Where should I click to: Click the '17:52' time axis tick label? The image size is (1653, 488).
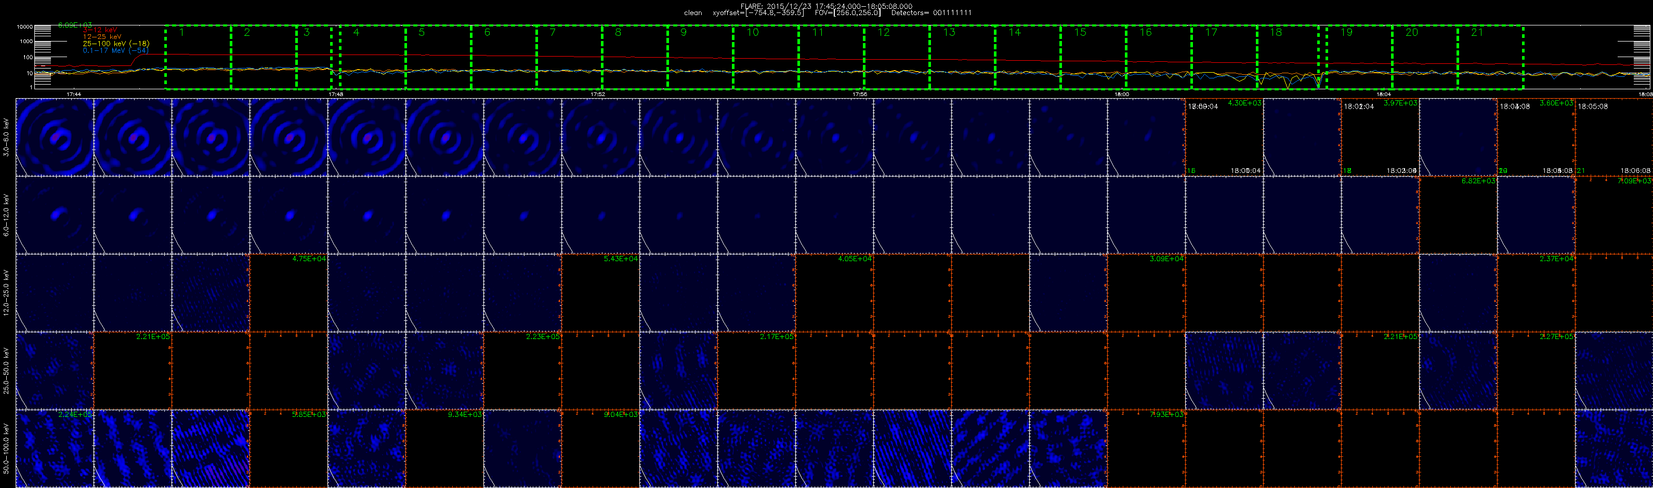597,94
